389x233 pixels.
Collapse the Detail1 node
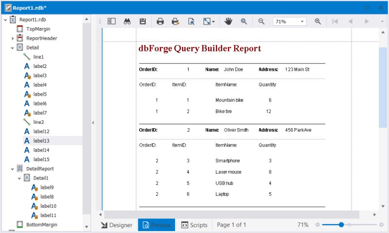click(19, 178)
